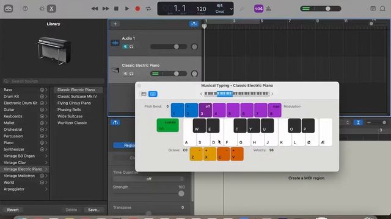
Task: Open the Loop Browser button
Action: (x=383, y=9)
